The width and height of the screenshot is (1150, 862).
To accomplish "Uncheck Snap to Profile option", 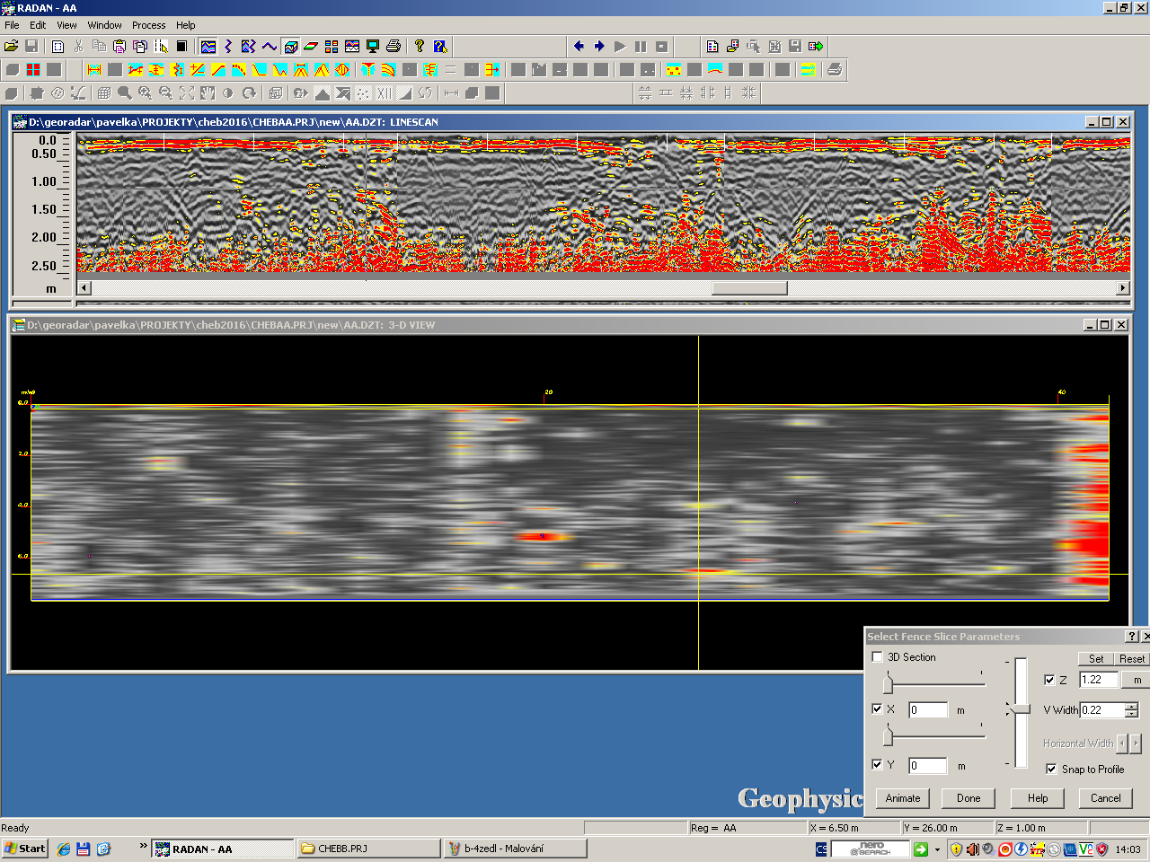I will click(x=1051, y=769).
